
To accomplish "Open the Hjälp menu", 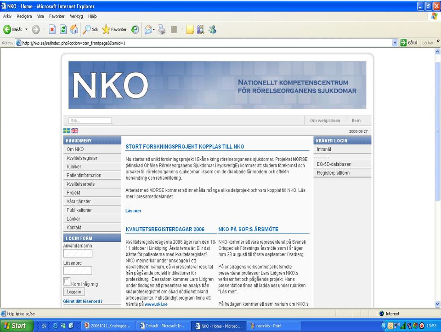I will (92, 17).
